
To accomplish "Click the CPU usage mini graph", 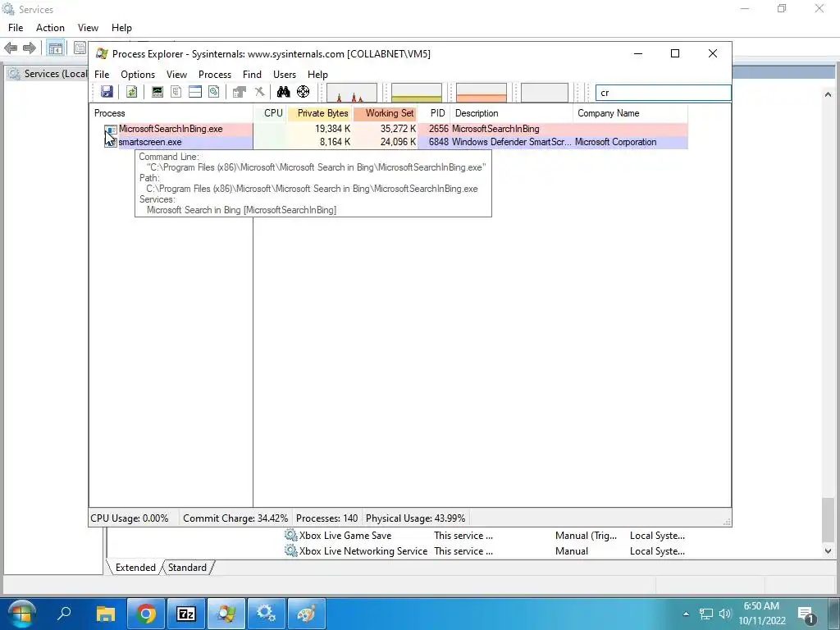I will [352, 92].
